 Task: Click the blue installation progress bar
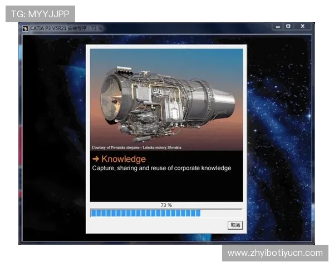click(146, 213)
